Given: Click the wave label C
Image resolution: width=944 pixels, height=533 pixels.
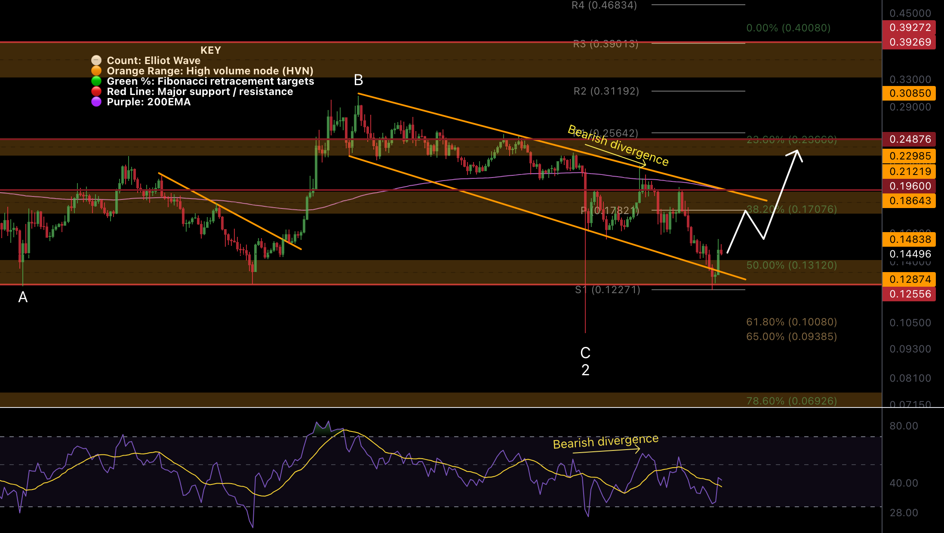Looking at the screenshot, I should (x=585, y=353).
